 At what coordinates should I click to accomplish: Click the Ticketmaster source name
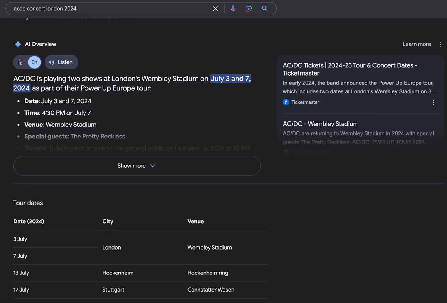[x=305, y=102]
